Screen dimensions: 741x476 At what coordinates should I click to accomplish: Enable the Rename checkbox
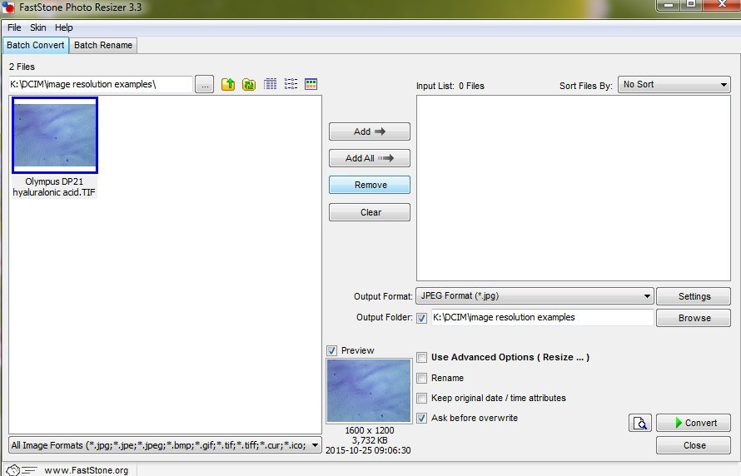[x=422, y=379]
